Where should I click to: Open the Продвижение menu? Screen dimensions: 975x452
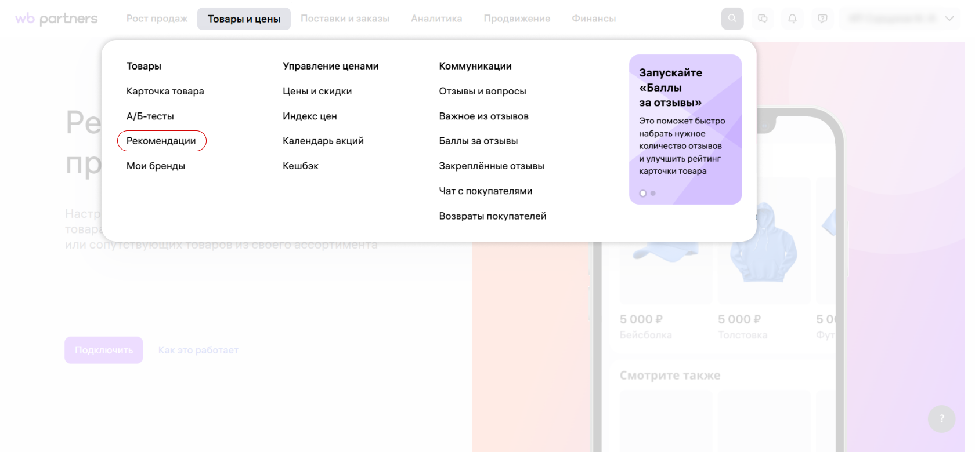click(x=517, y=19)
